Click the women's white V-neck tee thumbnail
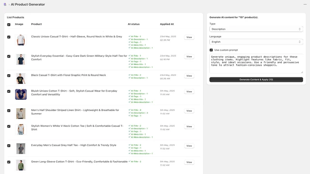This screenshot has height=174, width=310. point(21,130)
